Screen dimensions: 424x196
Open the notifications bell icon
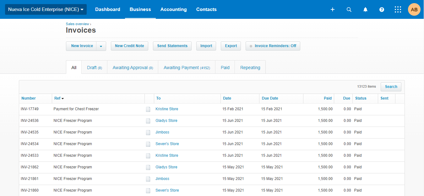coord(365,9)
